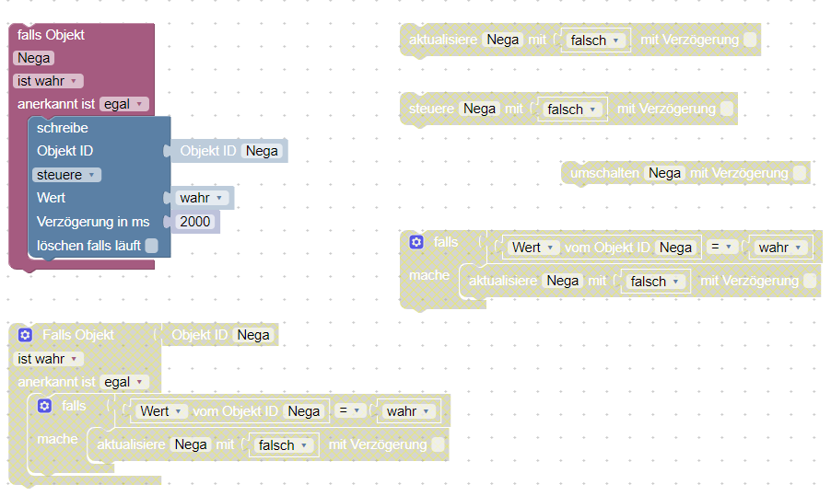Open egal dropdown in purple falls Objekt block
The image size is (831, 496).
(124, 104)
